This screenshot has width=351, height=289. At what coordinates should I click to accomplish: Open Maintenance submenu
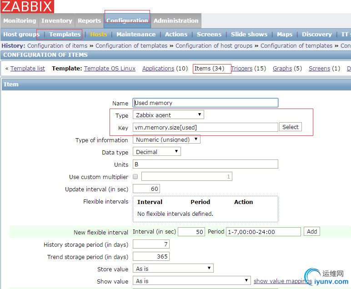(136, 34)
